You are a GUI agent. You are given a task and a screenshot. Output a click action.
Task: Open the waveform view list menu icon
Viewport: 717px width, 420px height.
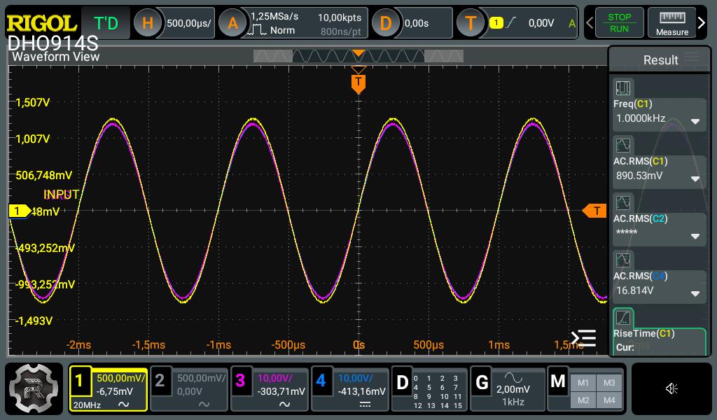(583, 338)
